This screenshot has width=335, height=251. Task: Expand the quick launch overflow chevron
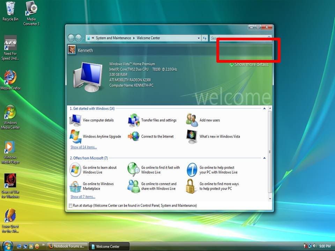tap(43, 245)
